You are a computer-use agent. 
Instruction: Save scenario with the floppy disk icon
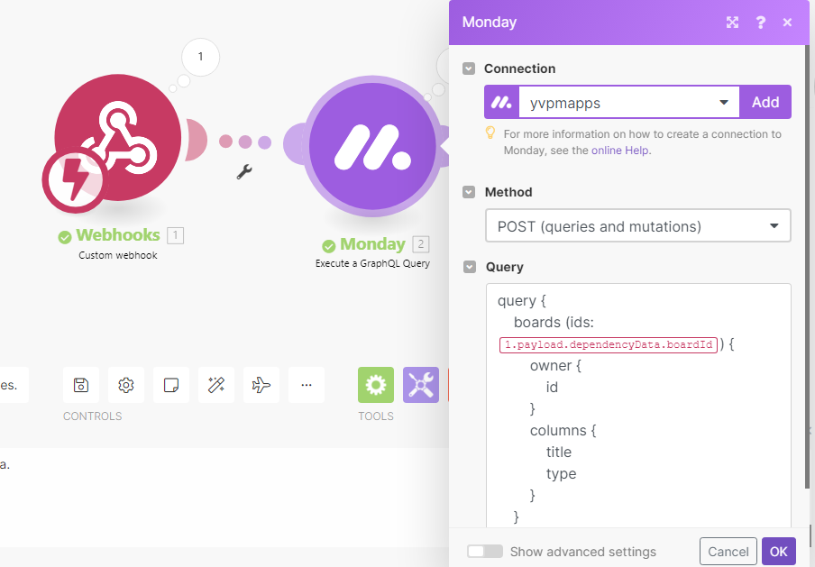tap(81, 385)
